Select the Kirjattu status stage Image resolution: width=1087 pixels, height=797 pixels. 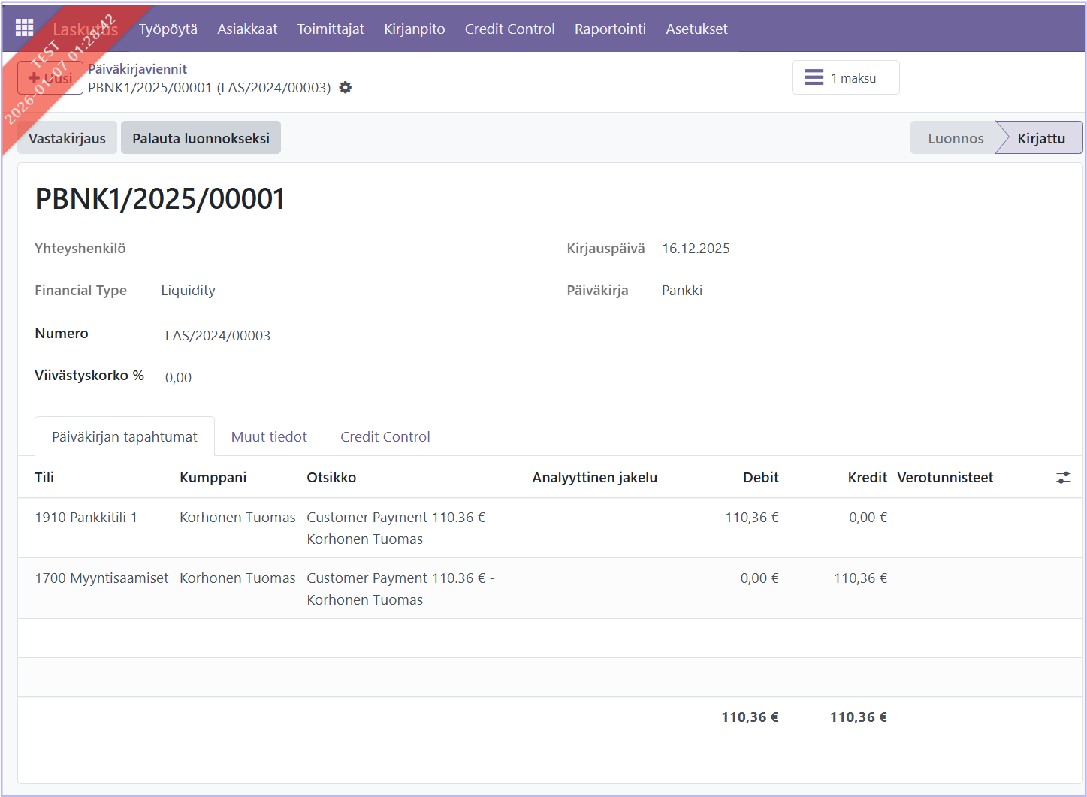1040,138
